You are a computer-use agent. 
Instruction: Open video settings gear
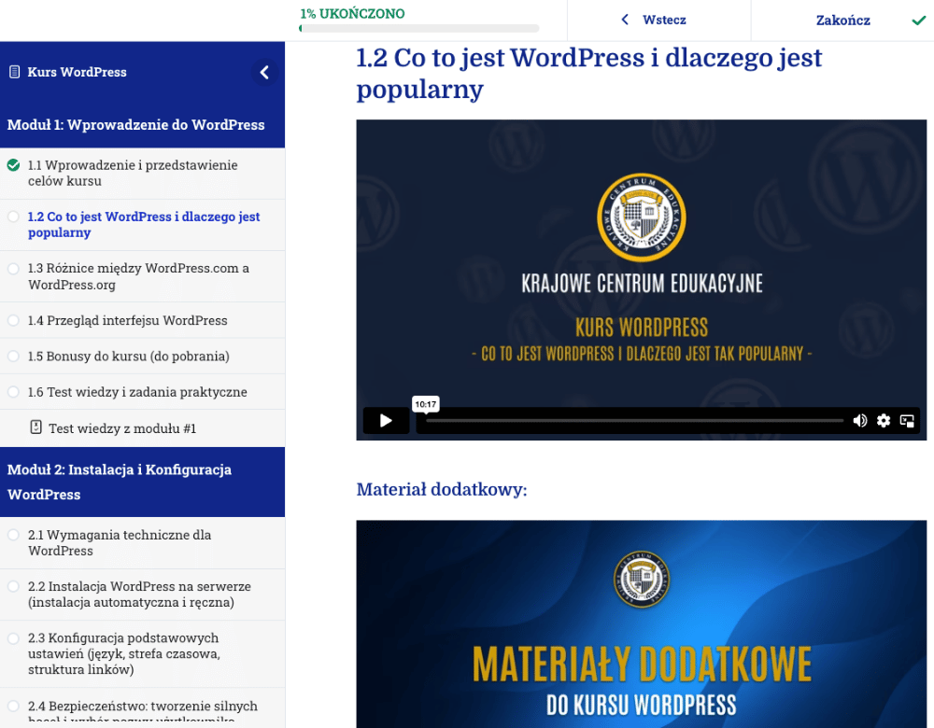884,421
